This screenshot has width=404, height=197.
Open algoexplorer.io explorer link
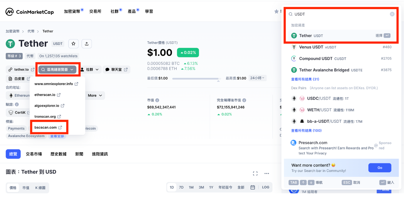coord(49,106)
